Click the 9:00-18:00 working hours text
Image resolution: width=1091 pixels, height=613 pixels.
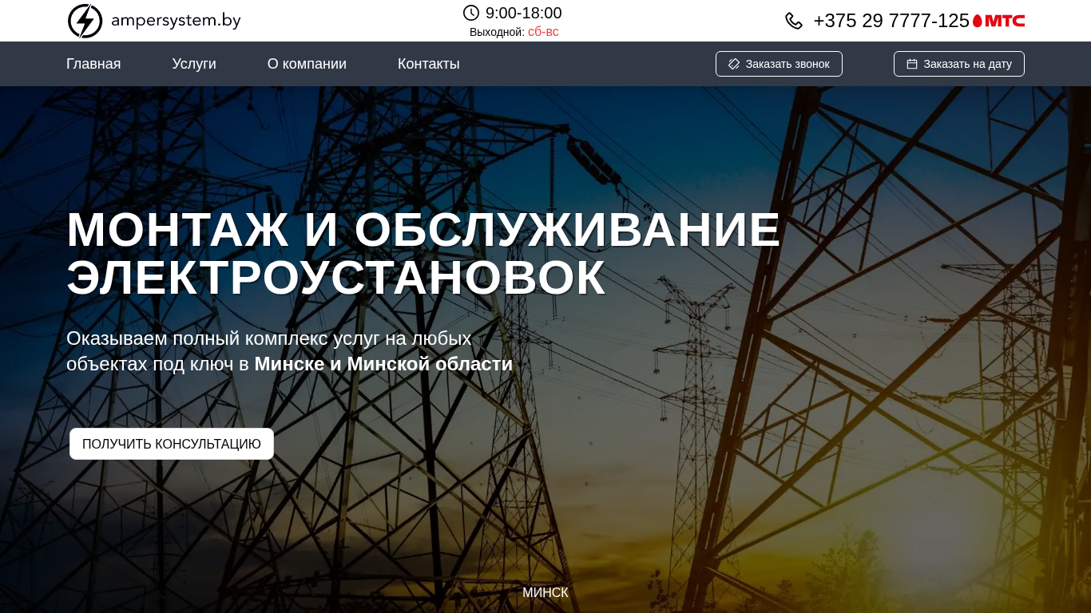tap(524, 13)
